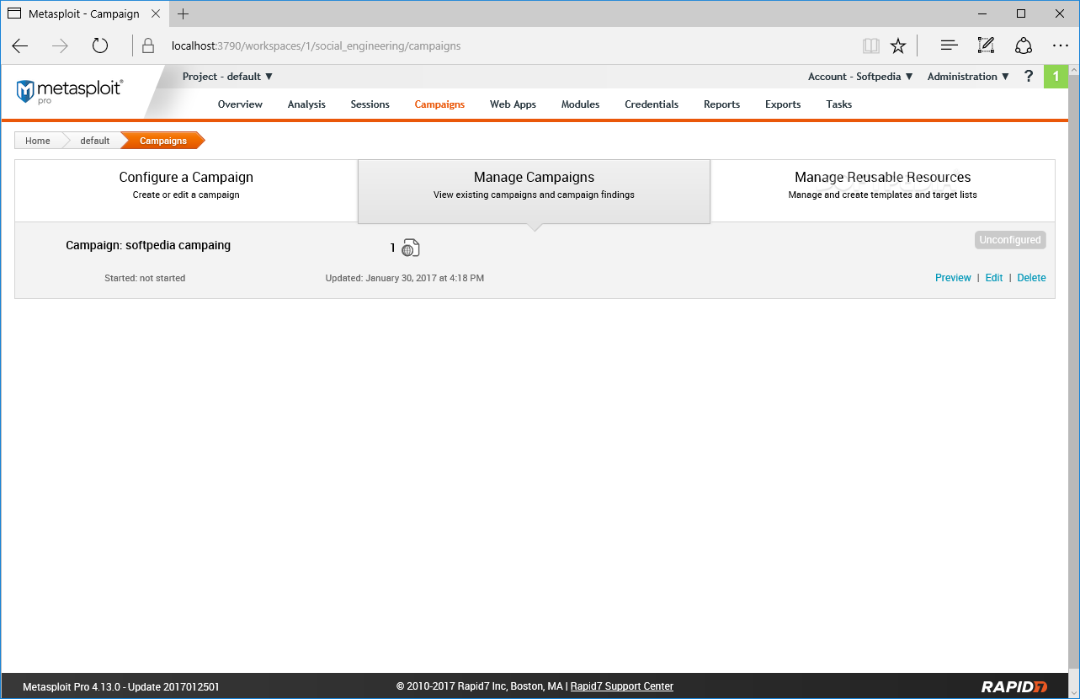
Task: Open the Account - Softpedia dropdown
Action: click(860, 77)
